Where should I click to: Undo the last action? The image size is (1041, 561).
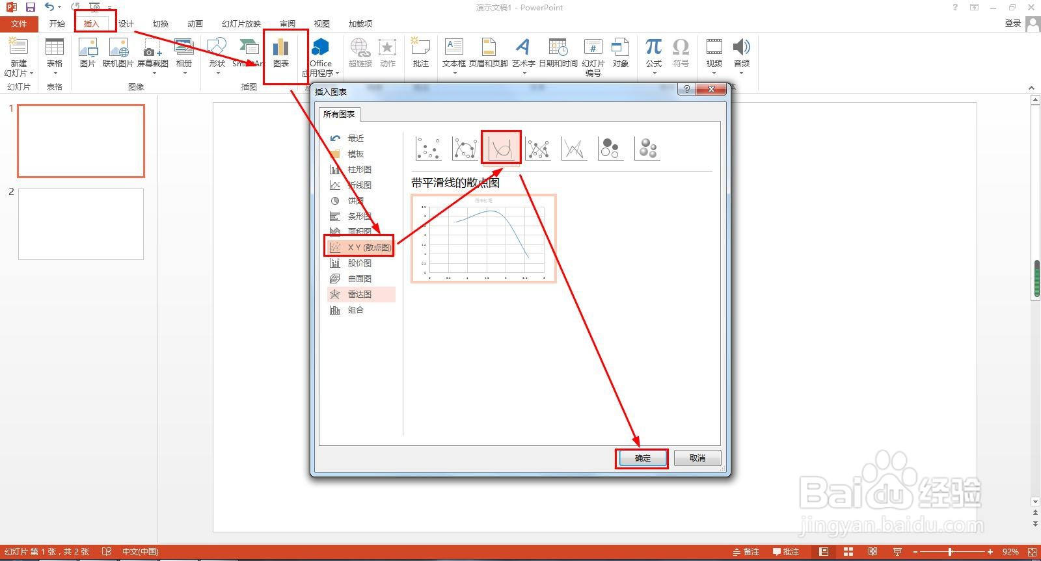49,7
